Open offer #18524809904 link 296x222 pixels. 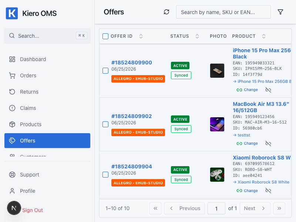pos(132,167)
